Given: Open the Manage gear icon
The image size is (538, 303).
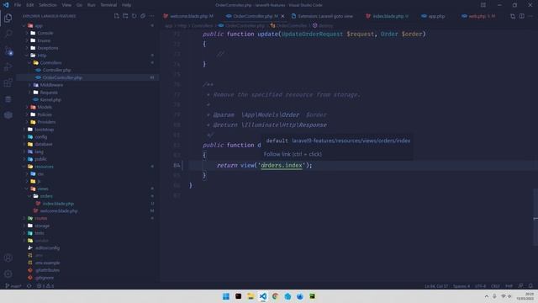Looking at the screenshot, I should click(8, 274).
